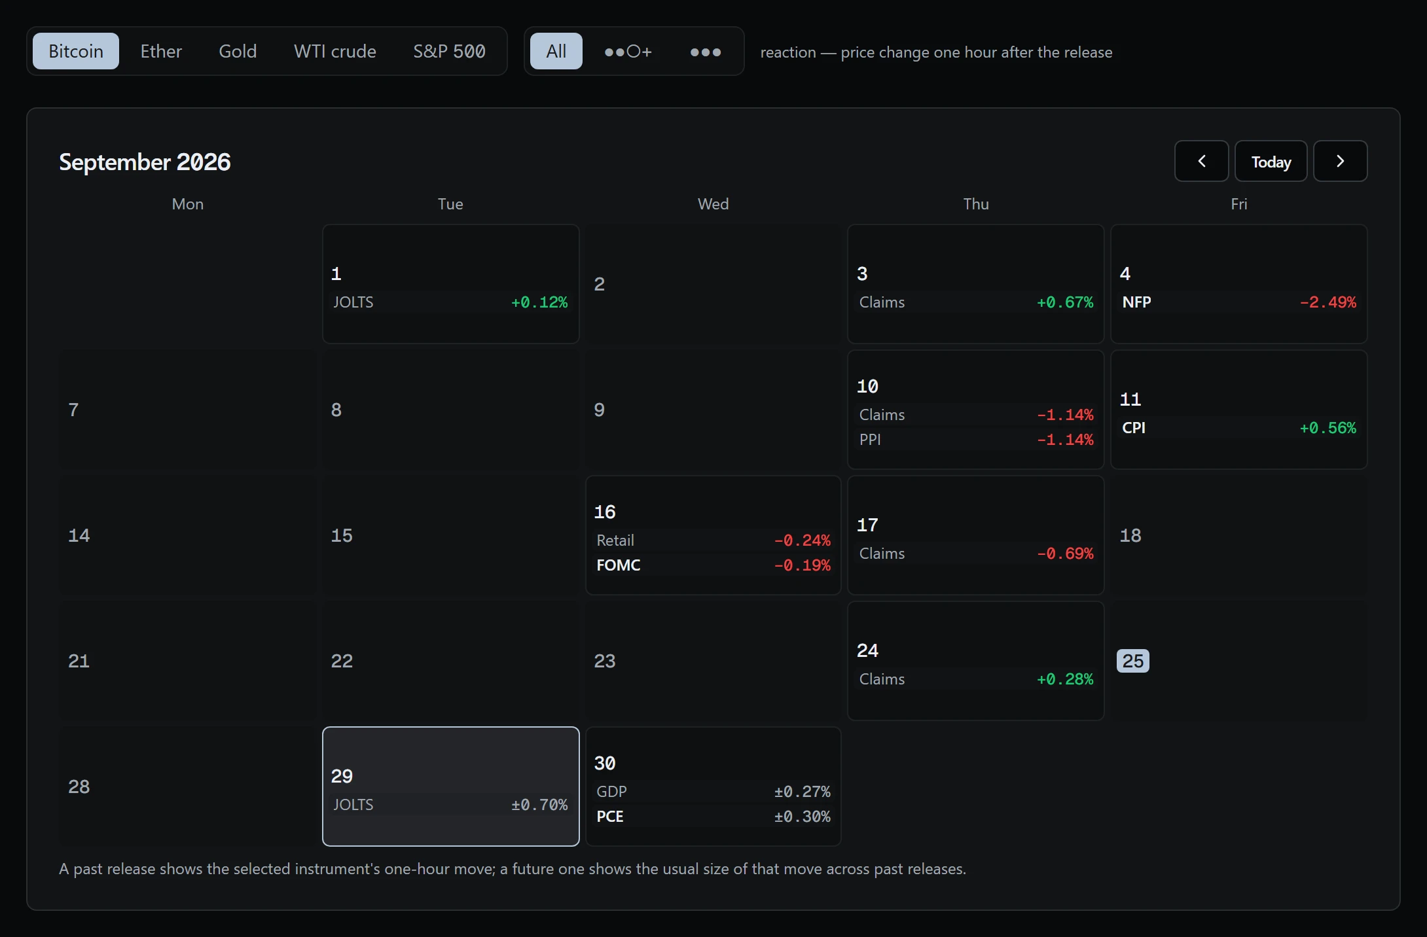Select day 18 in the calendar
This screenshot has height=937, width=1427.
click(1239, 535)
